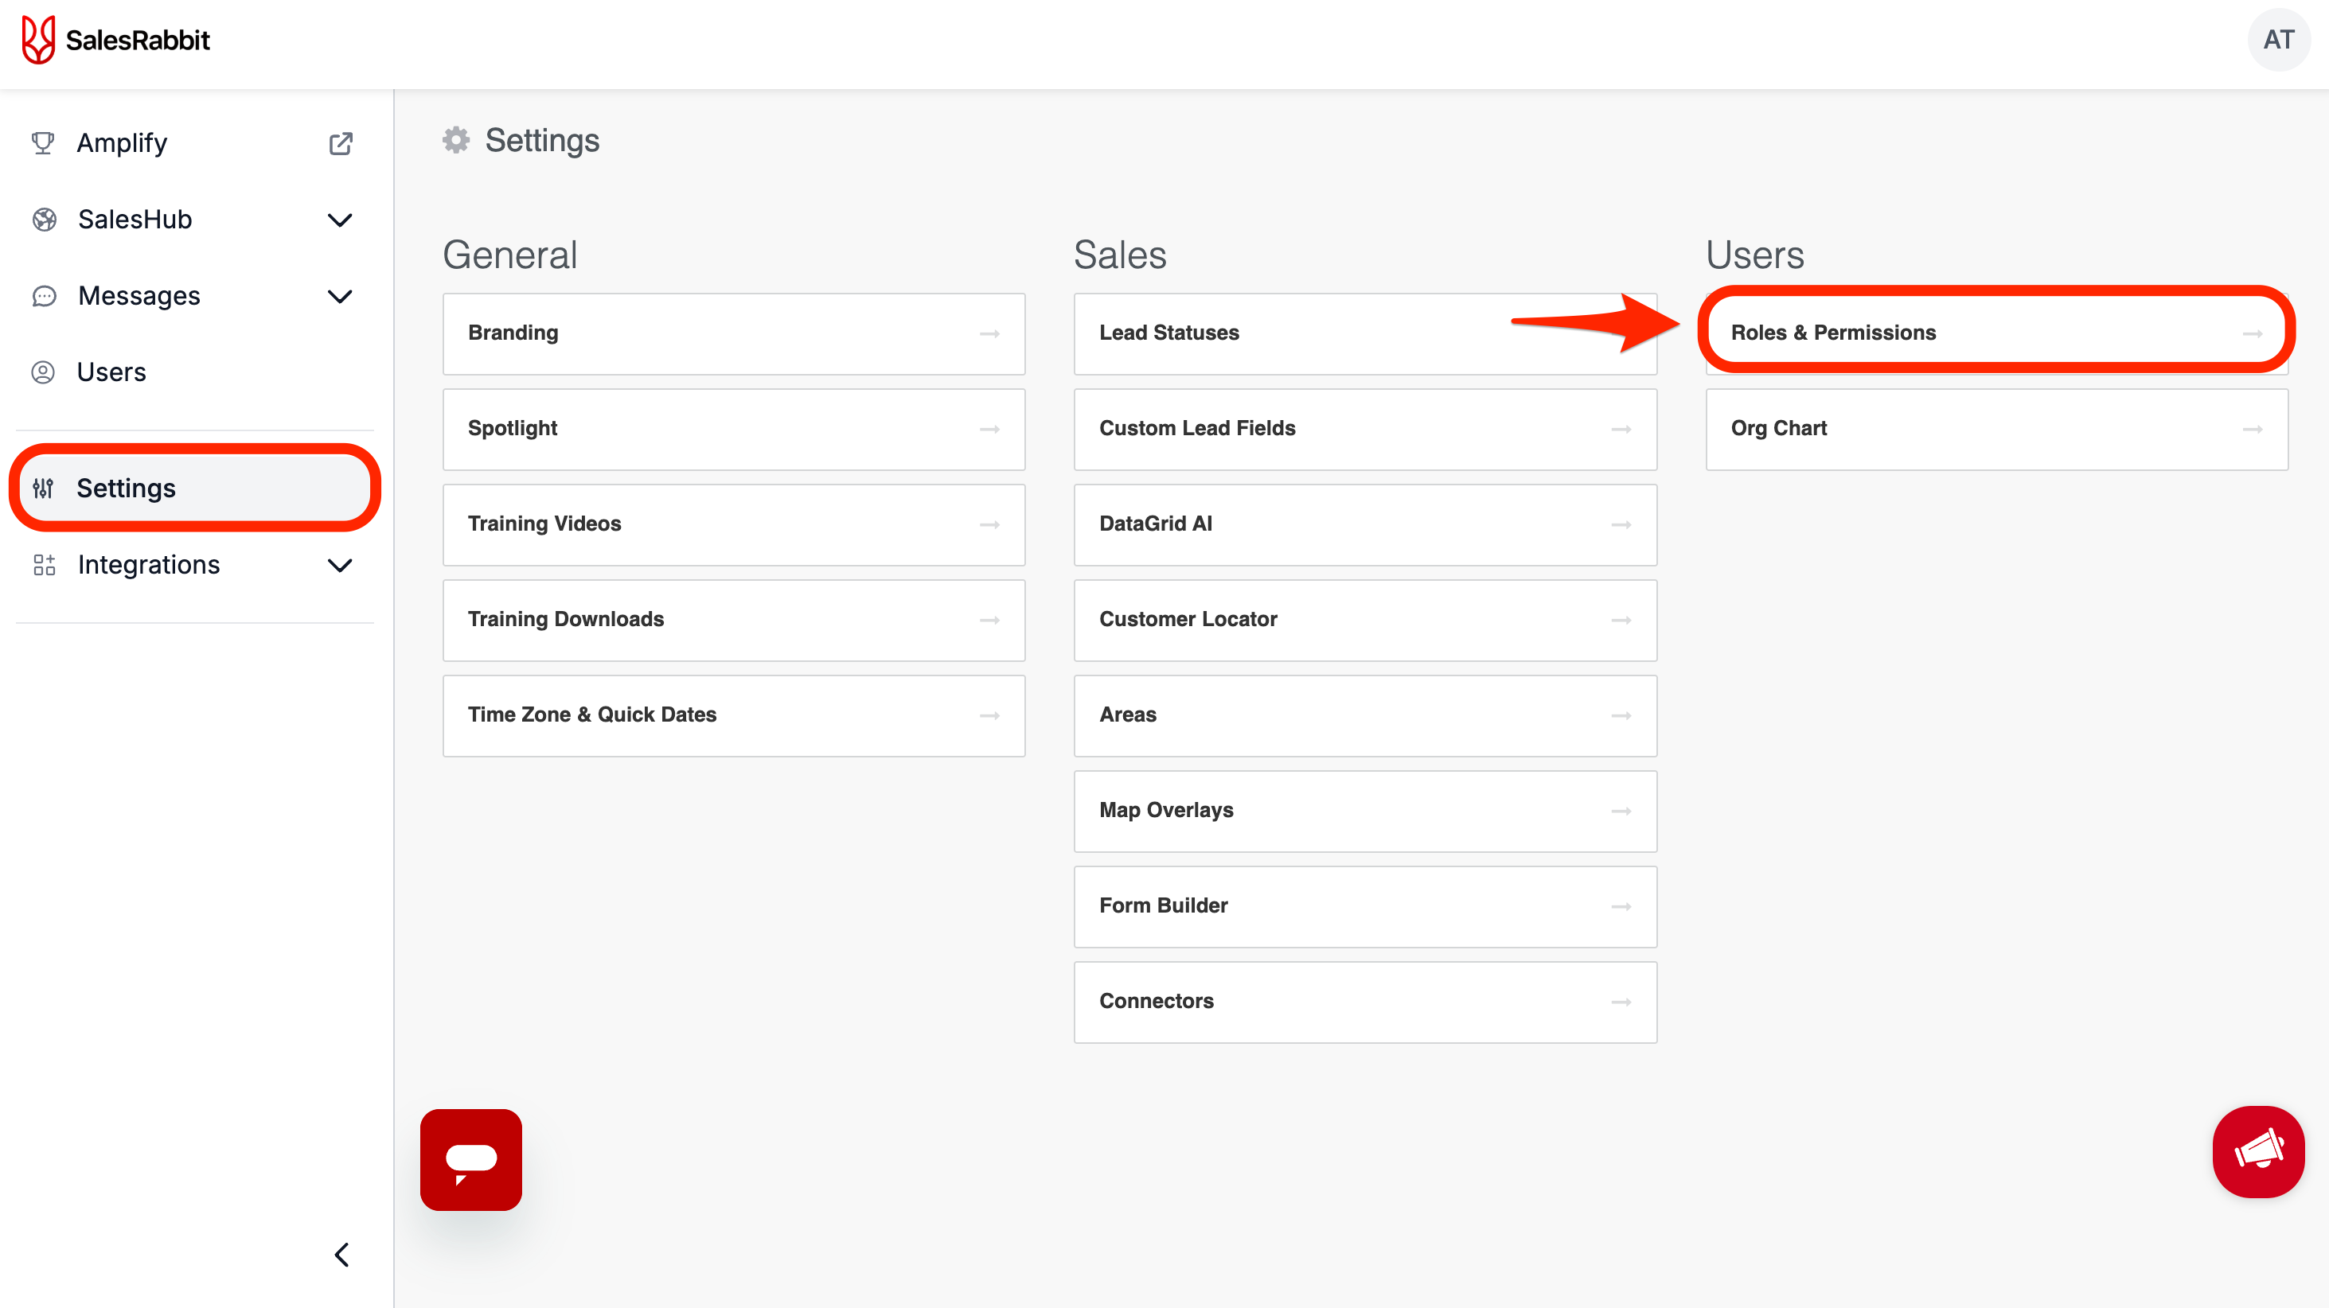The width and height of the screenshot is (2329, 1308).
Task: Click the Settings page title text
Action: pos(541,140)
